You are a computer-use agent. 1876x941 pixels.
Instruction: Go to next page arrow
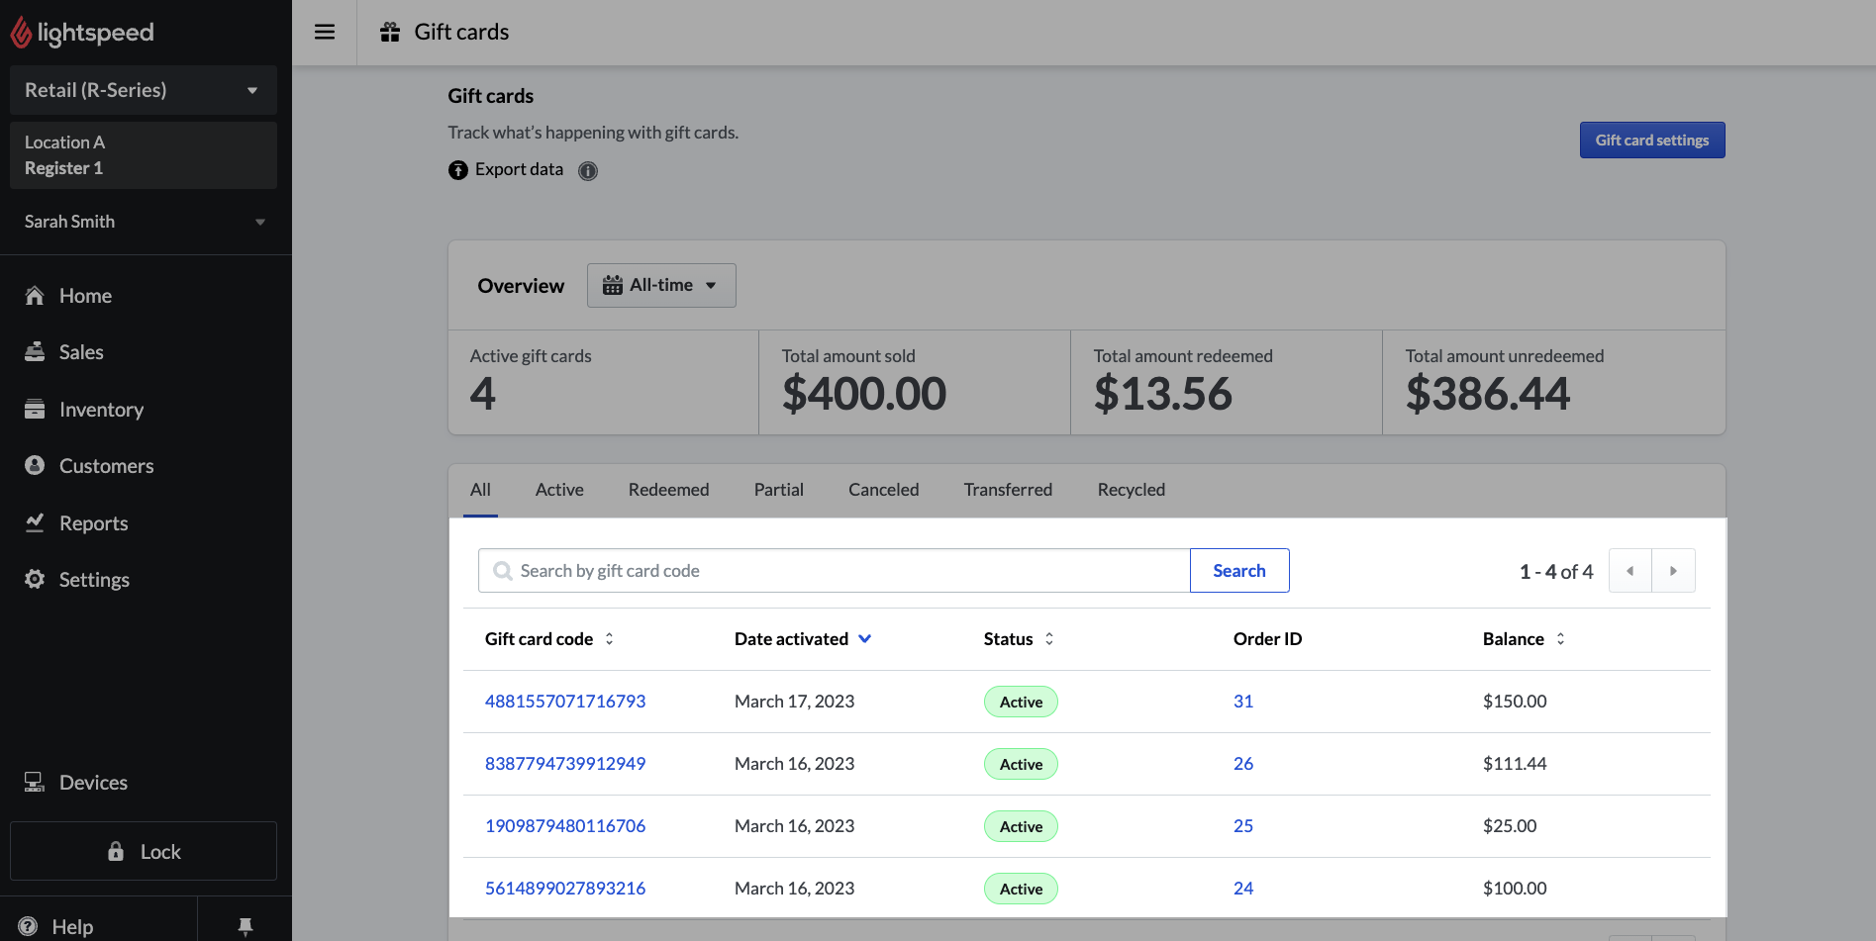[x=1674, y=571]
